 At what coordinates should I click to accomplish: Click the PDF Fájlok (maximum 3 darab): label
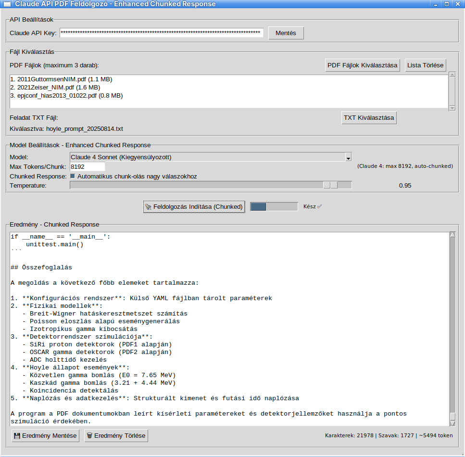(54, 65)
